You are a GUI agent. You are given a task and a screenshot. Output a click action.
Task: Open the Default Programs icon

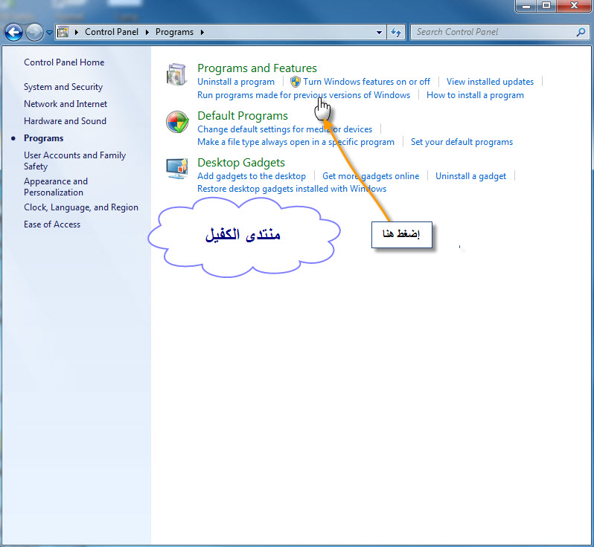pyautogui.click(x=177, y=123)
